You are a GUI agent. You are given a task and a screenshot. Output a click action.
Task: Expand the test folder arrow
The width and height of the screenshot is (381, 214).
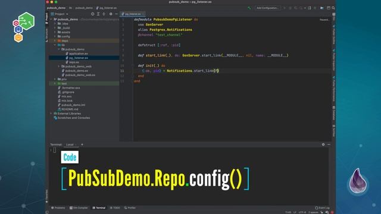tap(55, 83)
